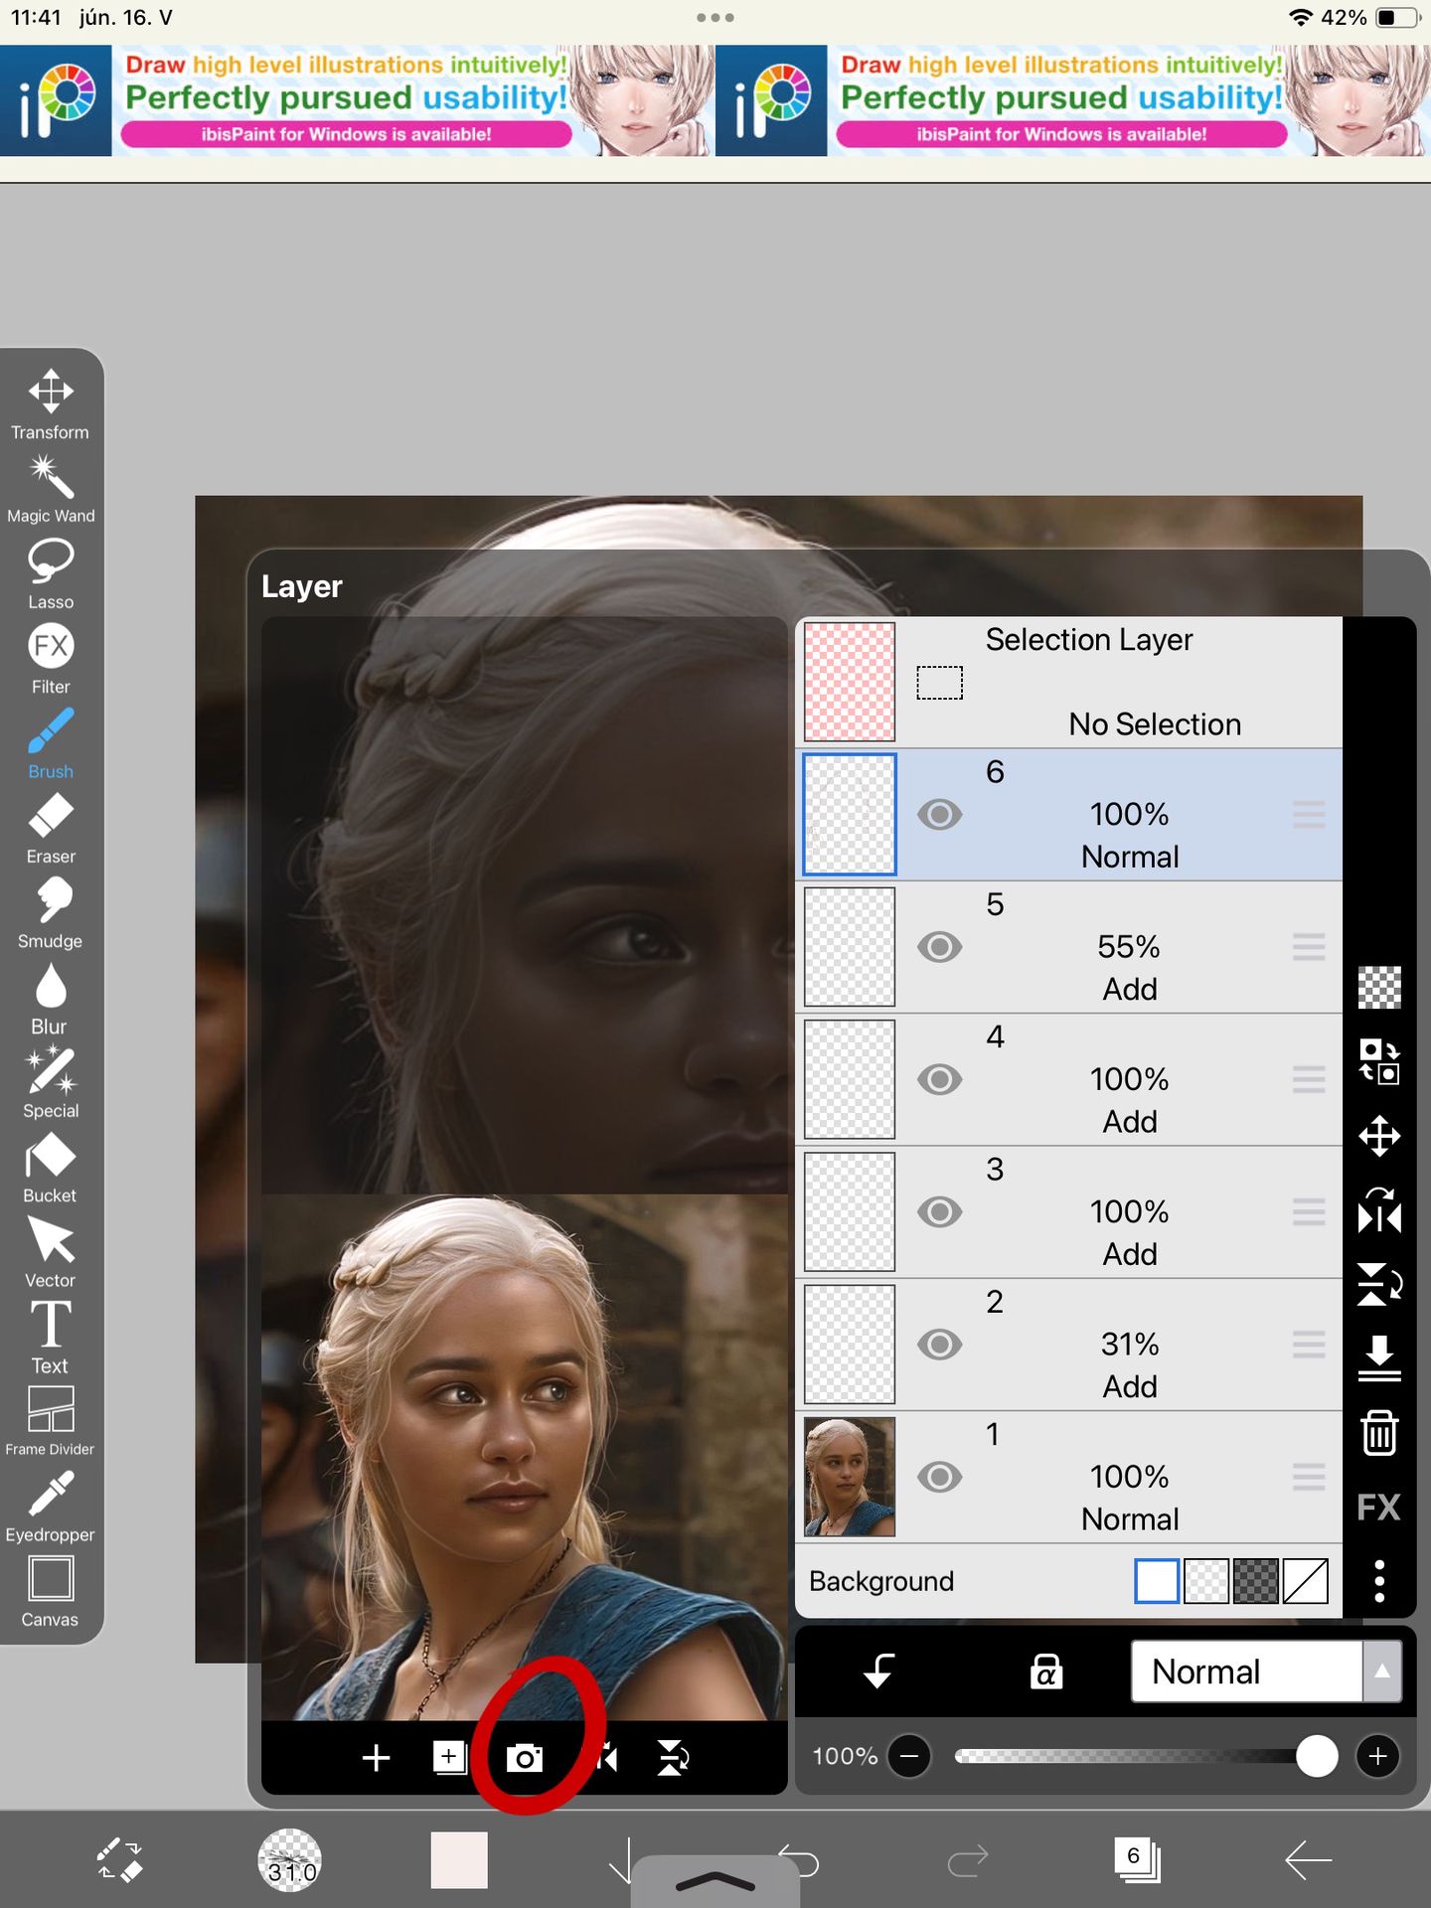This screenshot has width=1431, height=1908.
Task: Choose the light transparent background swatch
Action: (1206, 1581)
